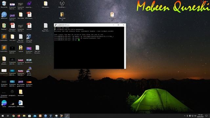Close the PuTTY terminal window

[x=123, y=25]
